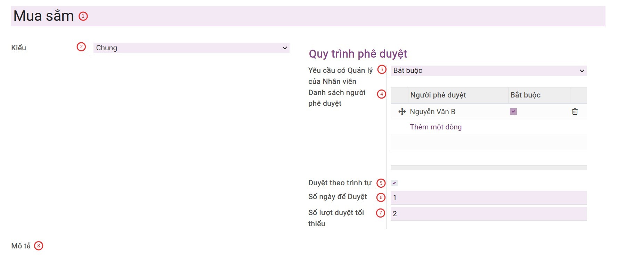Image resolution: width=618 pixels, height=263 pixels.
Task: Delete the Nguyễn Văn B approver row
Action: tap(575, 112)
